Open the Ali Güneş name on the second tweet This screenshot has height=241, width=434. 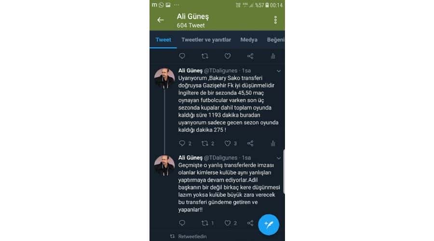pyautogui.click(x=190, y=158)
